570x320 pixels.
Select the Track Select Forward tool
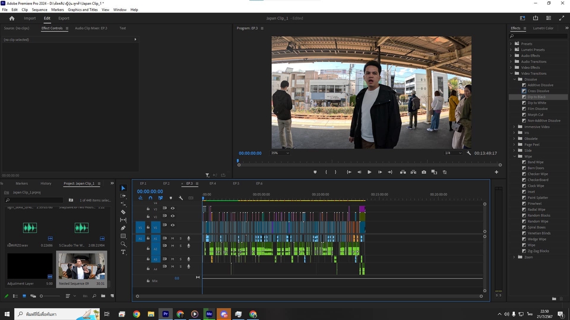(x=123, y=196)
